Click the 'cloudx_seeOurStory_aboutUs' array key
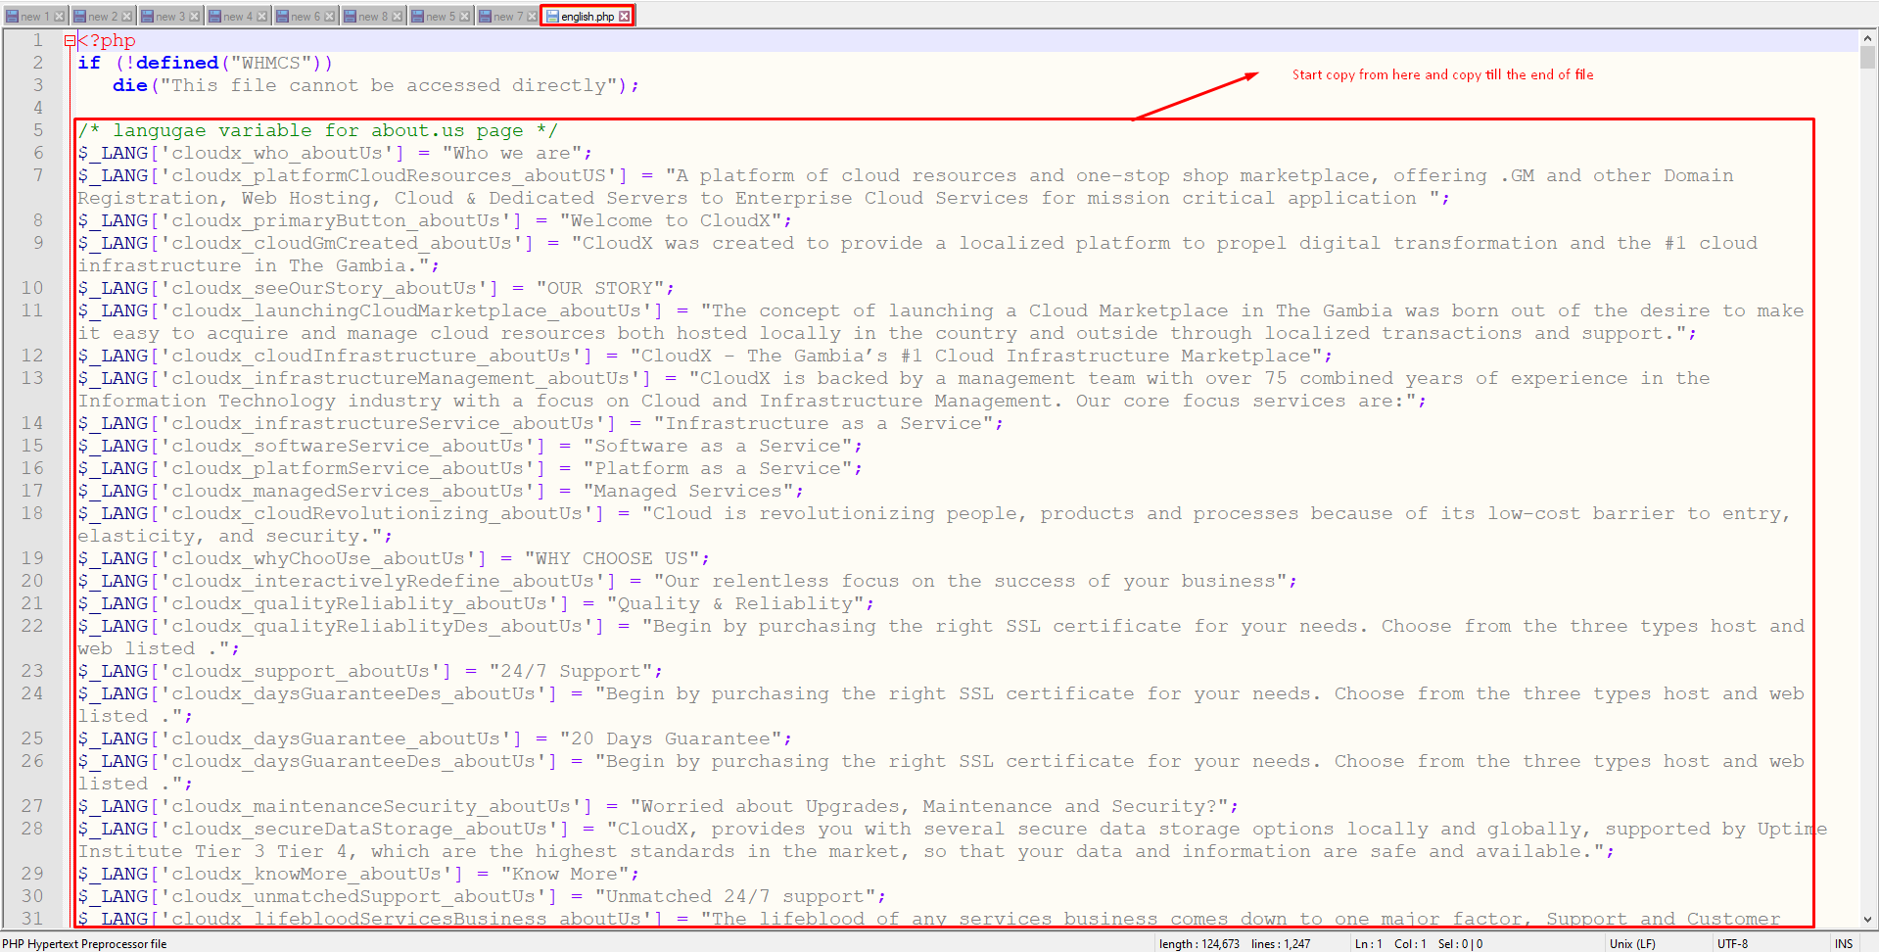1879x952 pixels. pos(324,288)
